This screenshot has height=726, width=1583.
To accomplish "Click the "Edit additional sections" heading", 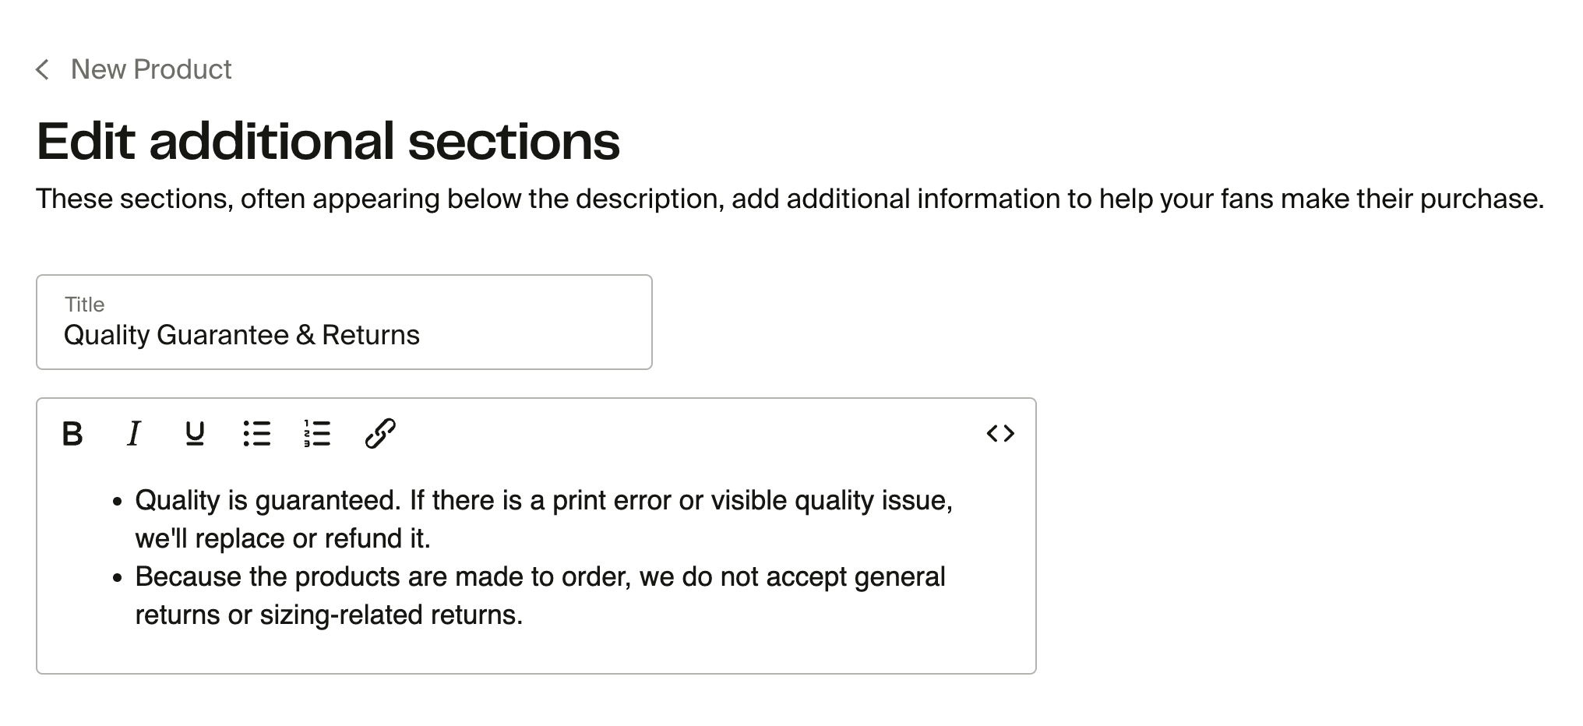I will pos(328,141).
